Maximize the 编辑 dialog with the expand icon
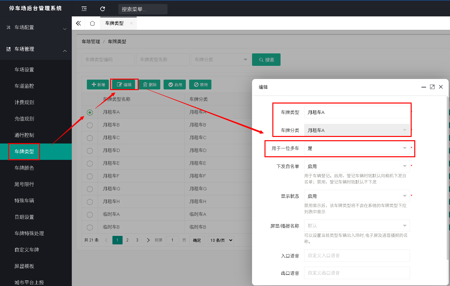Screen dimensions: 450x286 [432, 87]
